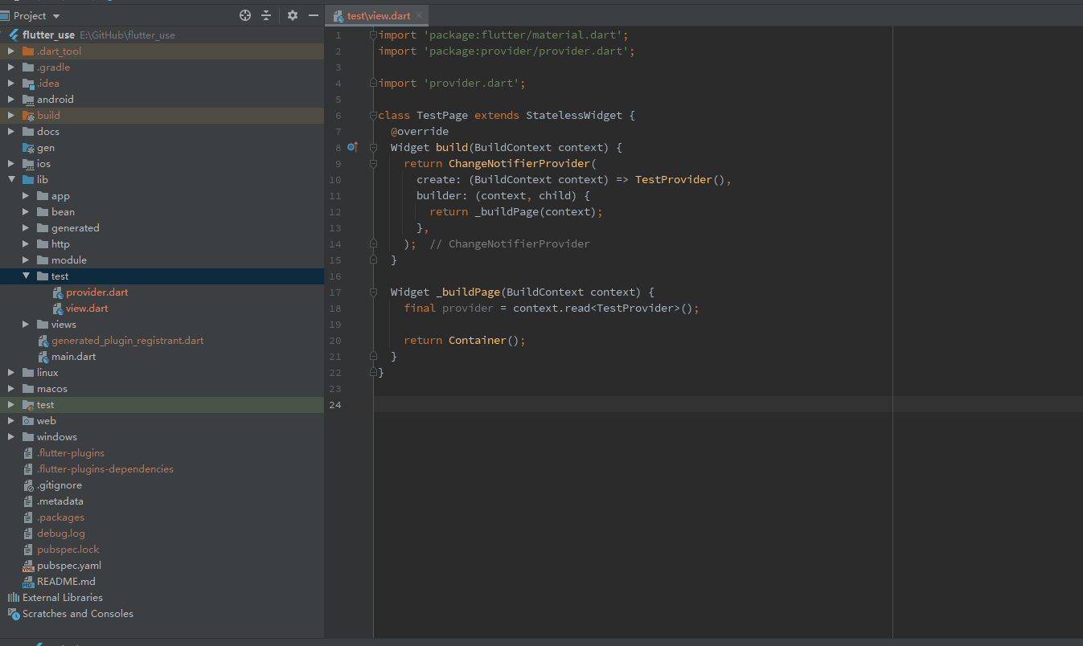Select .metadata file

pyautogui.click(x=60, y=501)
